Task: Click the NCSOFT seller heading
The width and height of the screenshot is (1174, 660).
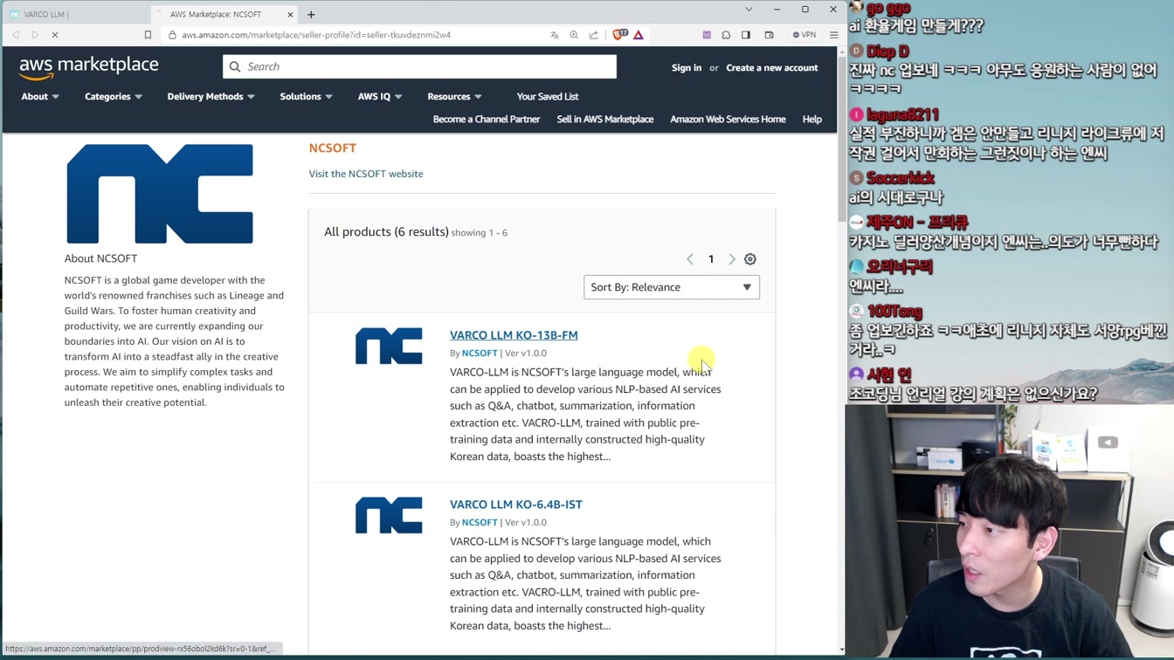Action: pyautogui.click(x=333, y=148)
